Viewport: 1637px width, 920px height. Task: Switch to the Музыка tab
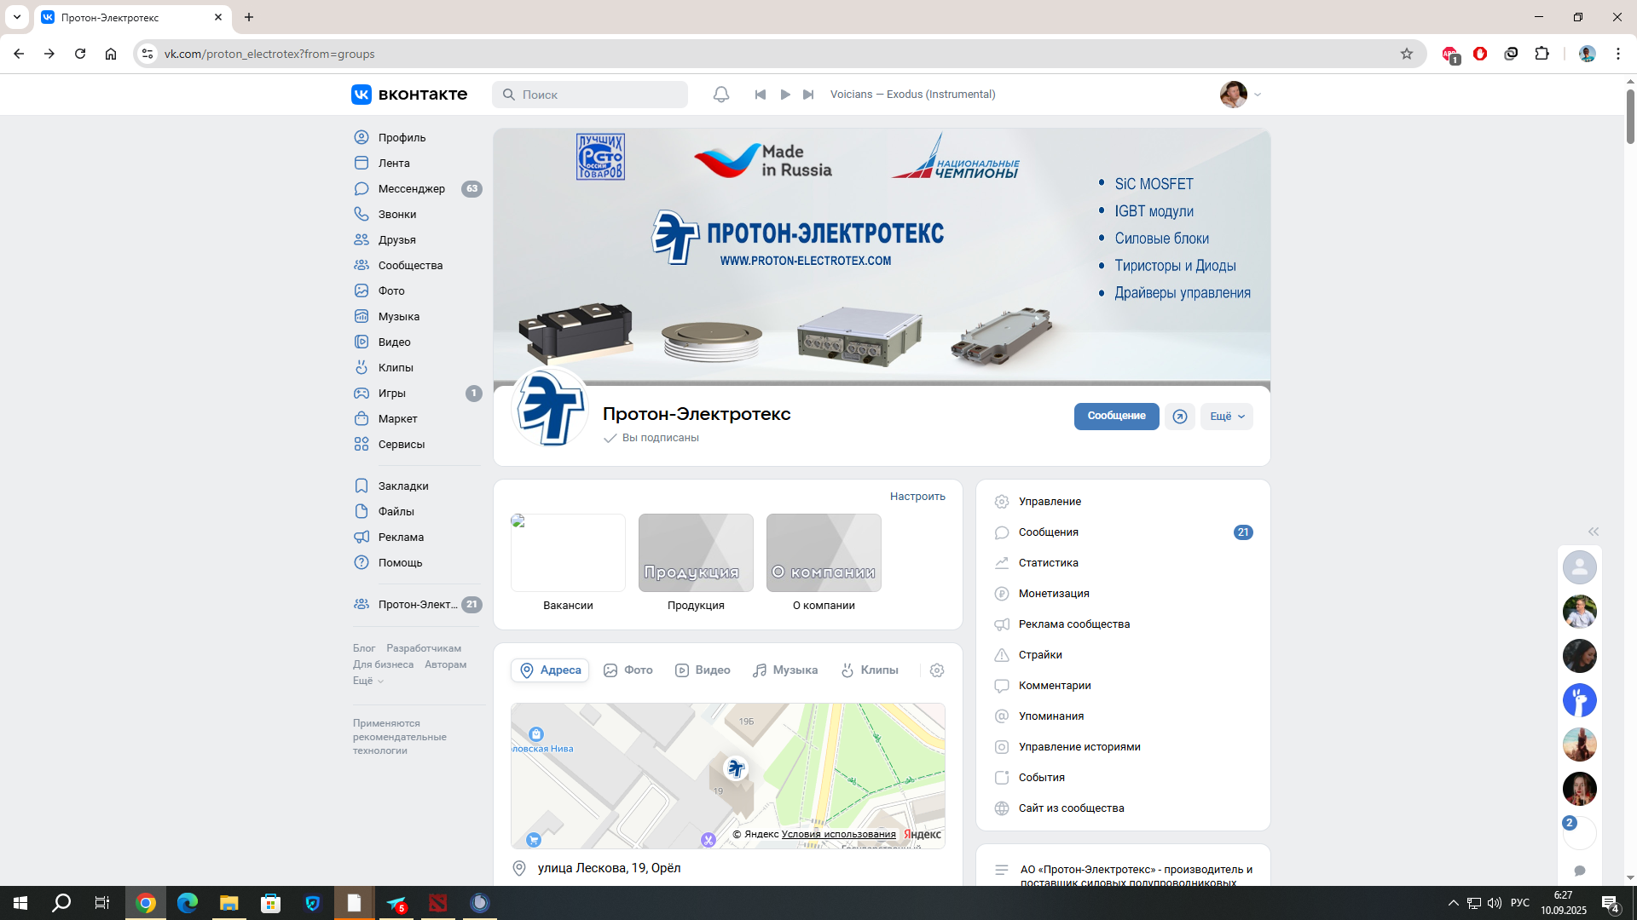(x=785, y=670)
